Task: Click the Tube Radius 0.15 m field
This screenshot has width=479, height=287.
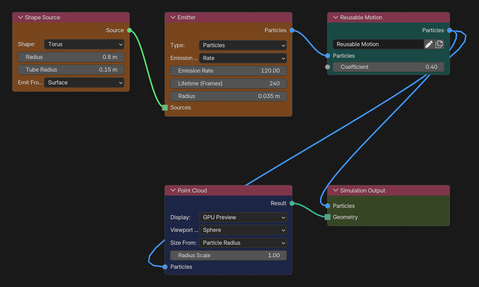Action: 71,70
